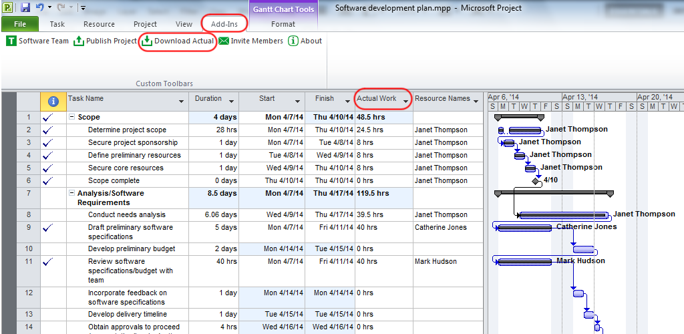Click the Invite Members envelope icon

pyautogui.click(x=224, y=41)
